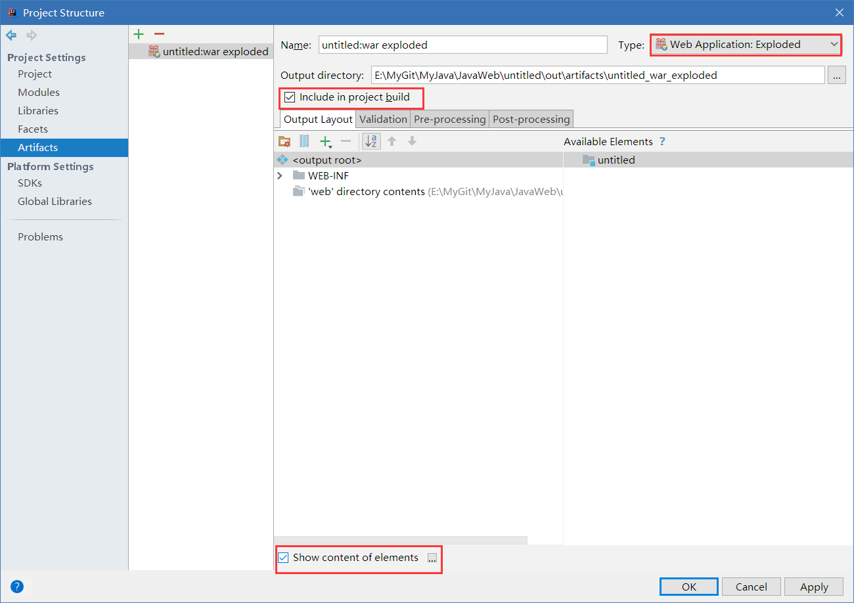Viewport: 854px width, 603px height.
Task: Toggle the sort elements by name icon
Action: click(371, 141)
